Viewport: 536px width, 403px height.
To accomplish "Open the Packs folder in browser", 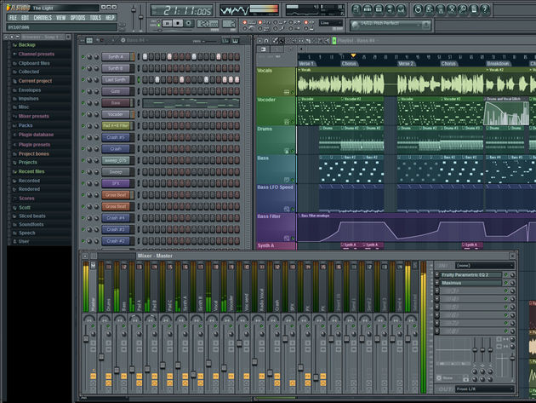I will 26,125.
